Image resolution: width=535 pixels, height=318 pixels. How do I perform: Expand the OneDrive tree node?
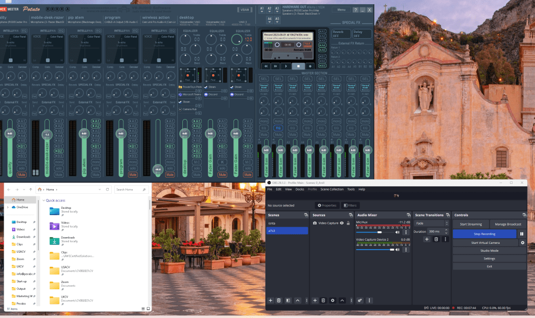(8, 207)
